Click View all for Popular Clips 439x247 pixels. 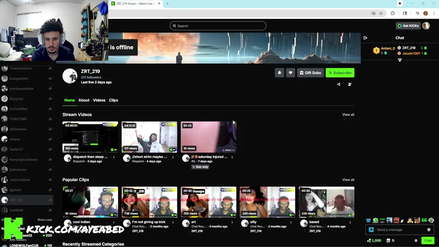pyautogui.click(x=348, y=180)
